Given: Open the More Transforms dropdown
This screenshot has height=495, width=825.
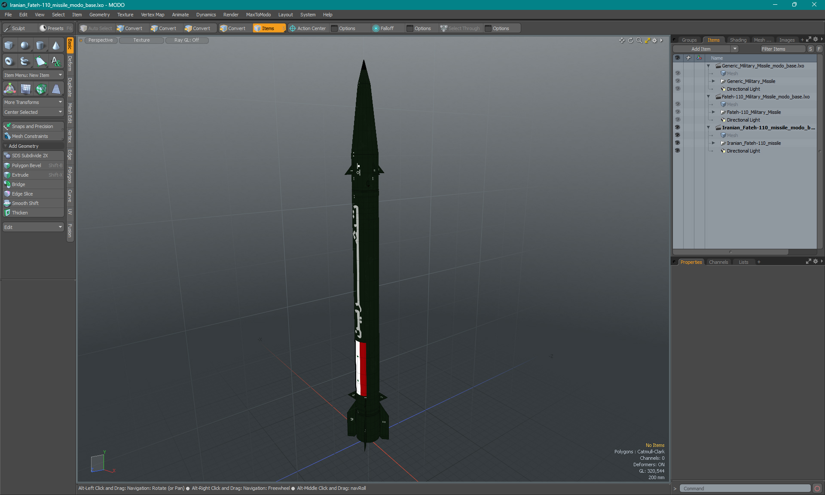Looking at the screenshot, I should click(33, 102).
